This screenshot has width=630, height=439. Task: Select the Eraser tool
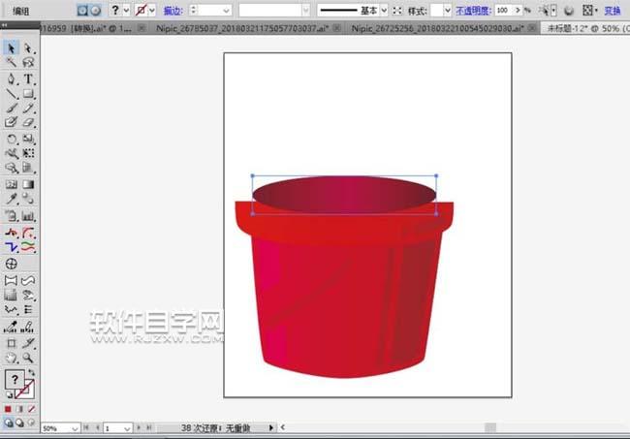tap(28, 123)
